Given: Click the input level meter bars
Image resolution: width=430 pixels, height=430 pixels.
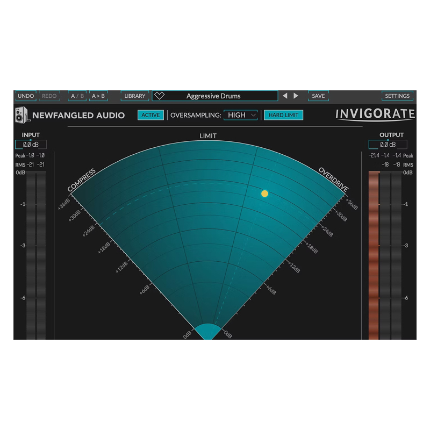Looking at the screenshot, I should pyautogui.click(x=36, y=256).
